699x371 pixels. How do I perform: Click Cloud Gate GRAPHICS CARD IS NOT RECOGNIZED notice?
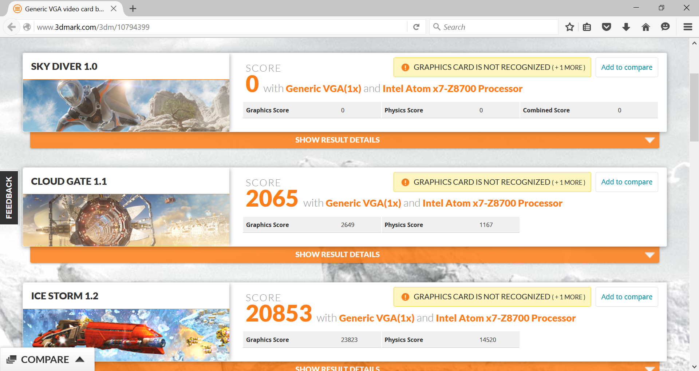492,182
